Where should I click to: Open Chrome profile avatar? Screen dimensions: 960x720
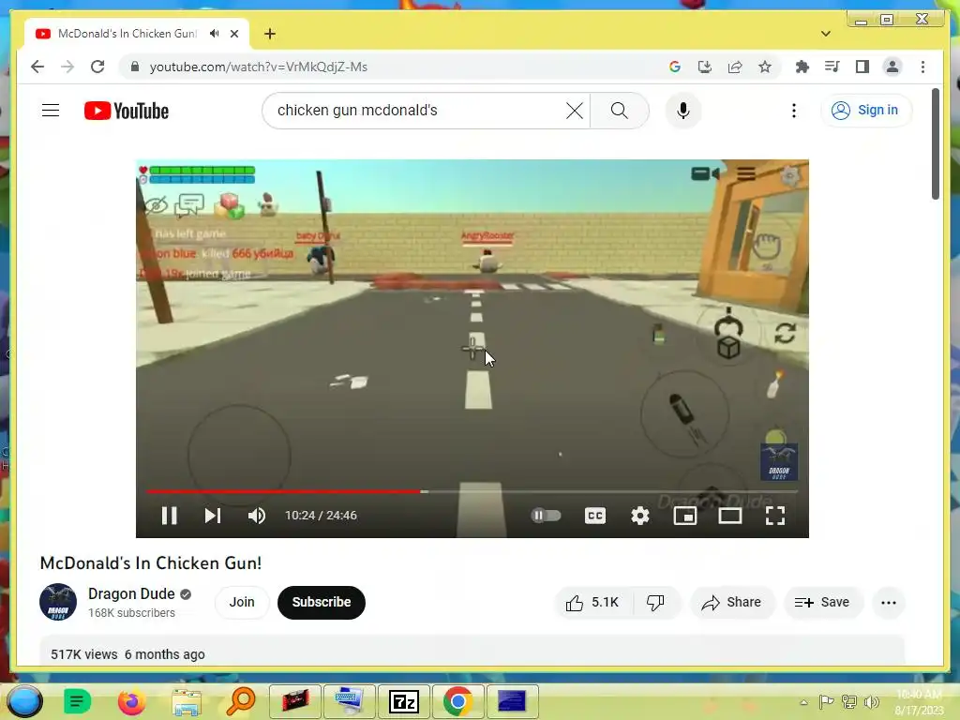click(892, 67)
